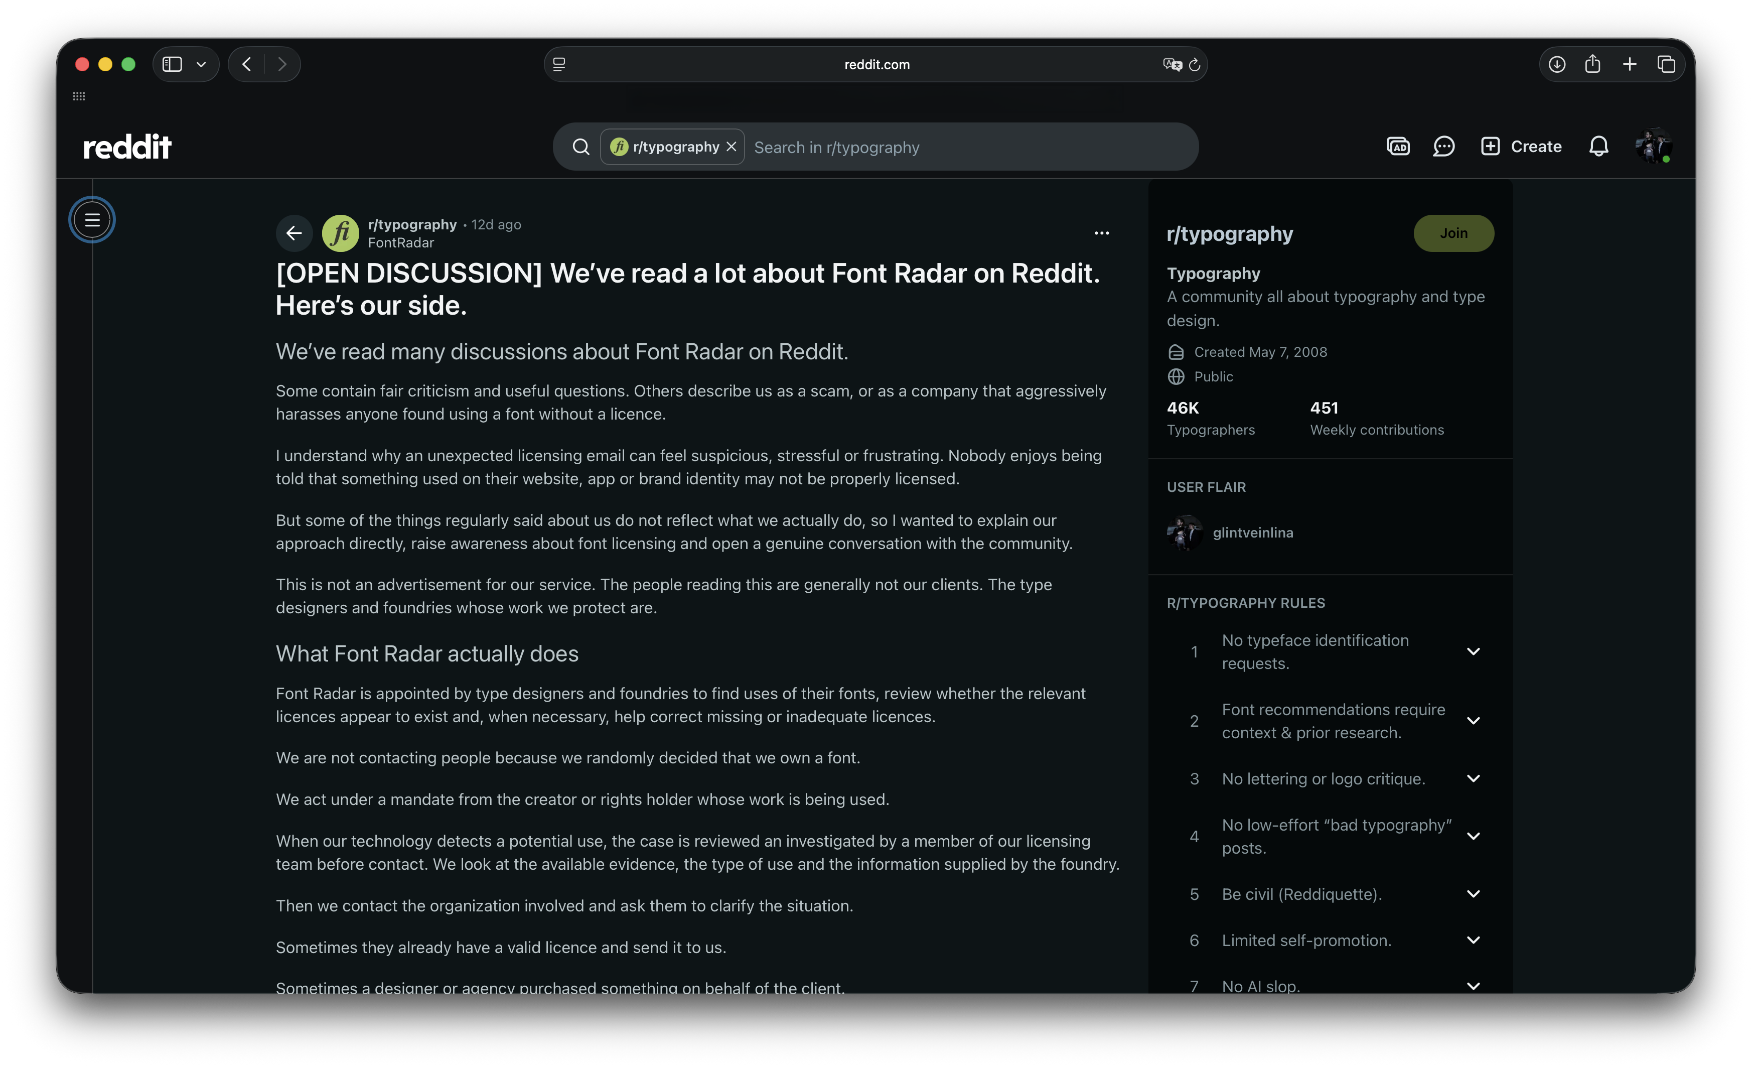Open the FontRadar author profile

(401, 242)
